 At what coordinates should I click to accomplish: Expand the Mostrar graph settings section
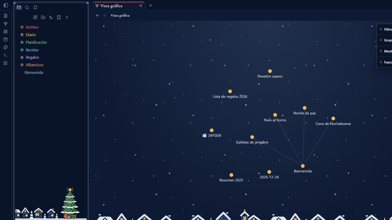[385, 51]
